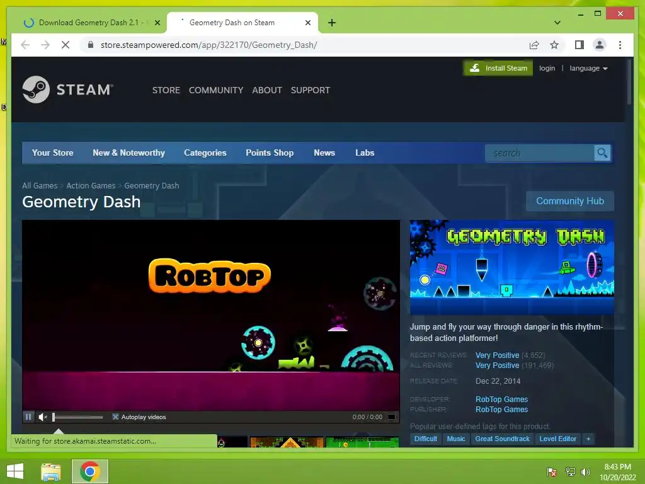645x484 pixels.
Task: Pause the trailer video
Action: click(x=28, y=417)
